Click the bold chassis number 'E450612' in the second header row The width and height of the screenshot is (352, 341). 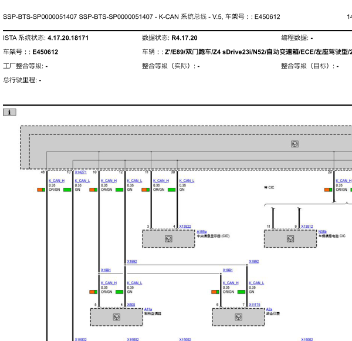point(45,52)
